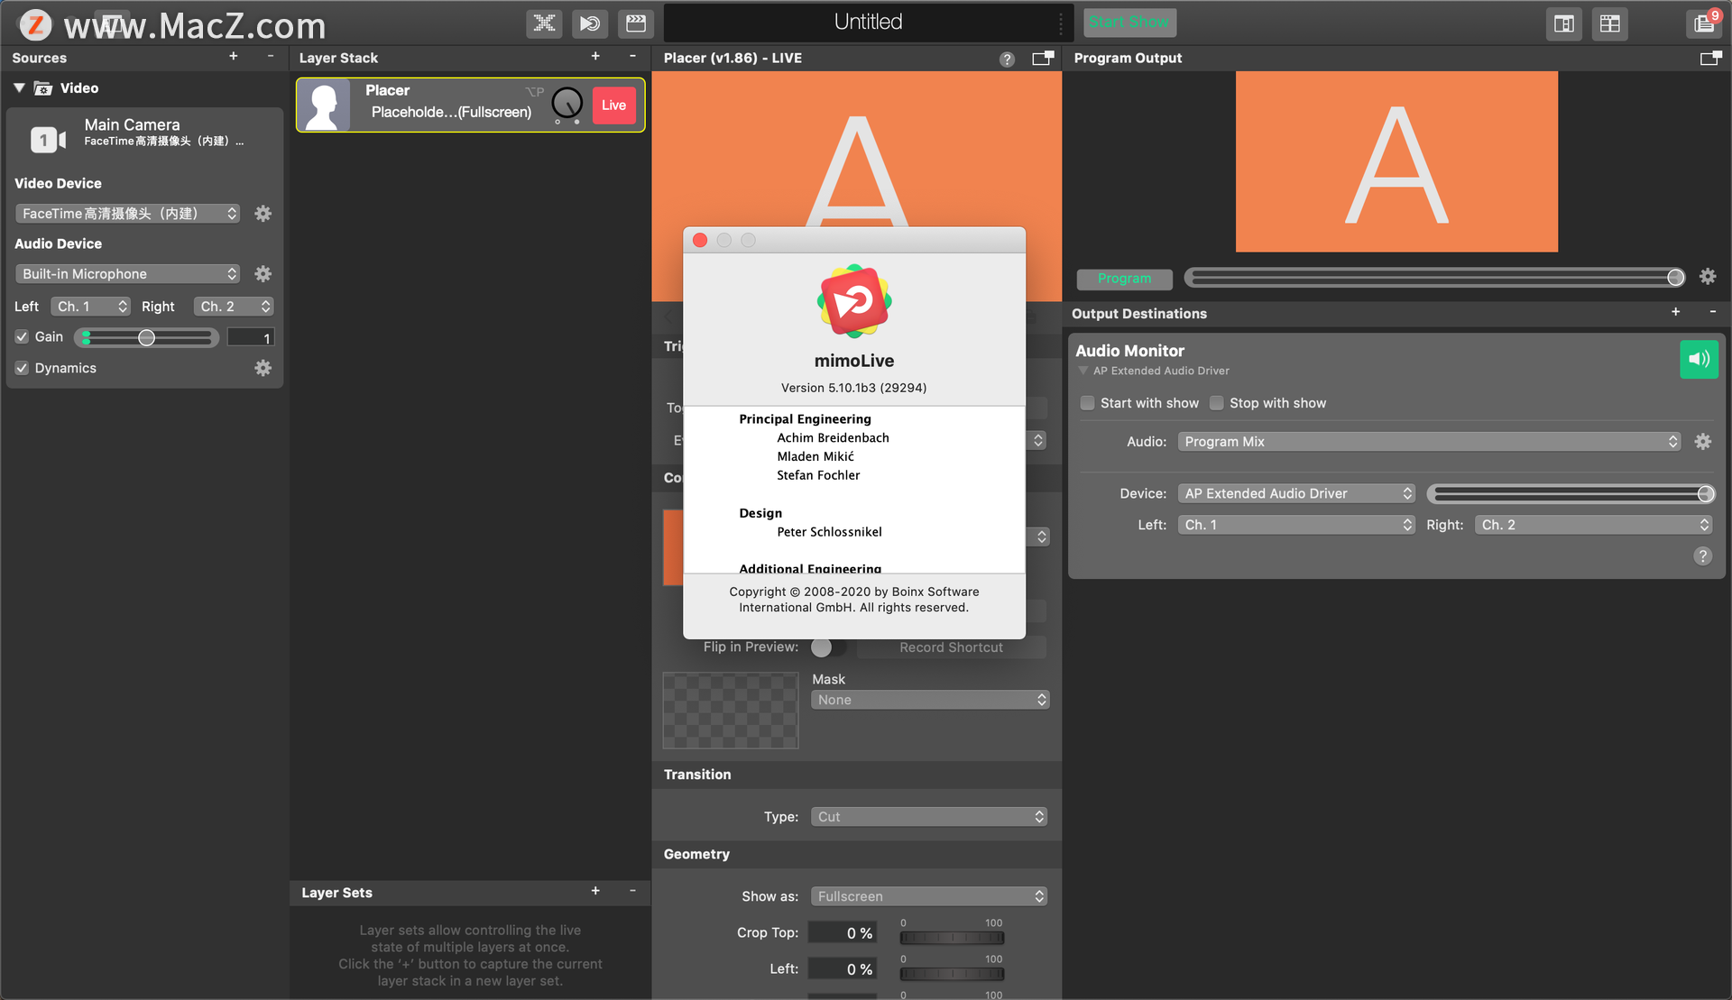Click the Start Show button

click(1128, 23)
